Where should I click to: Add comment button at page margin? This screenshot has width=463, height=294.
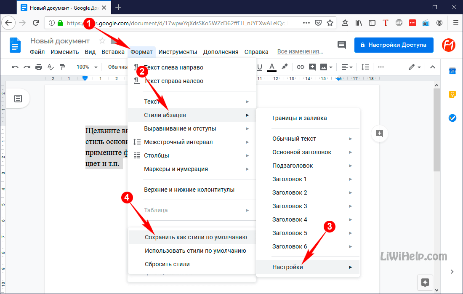coord(379,134)
